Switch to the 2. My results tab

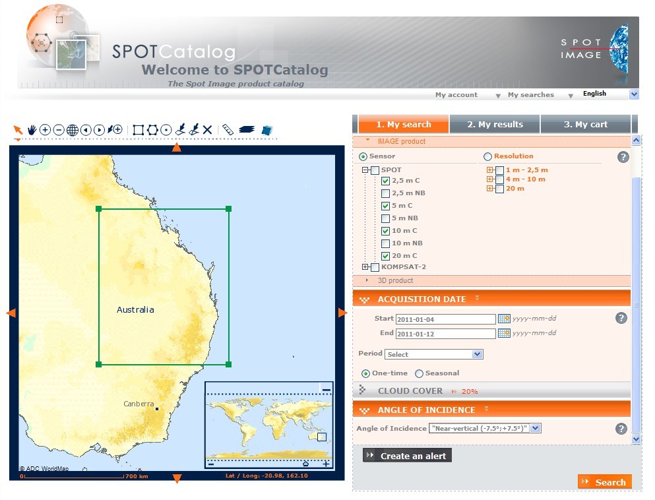tap(495, 124)
